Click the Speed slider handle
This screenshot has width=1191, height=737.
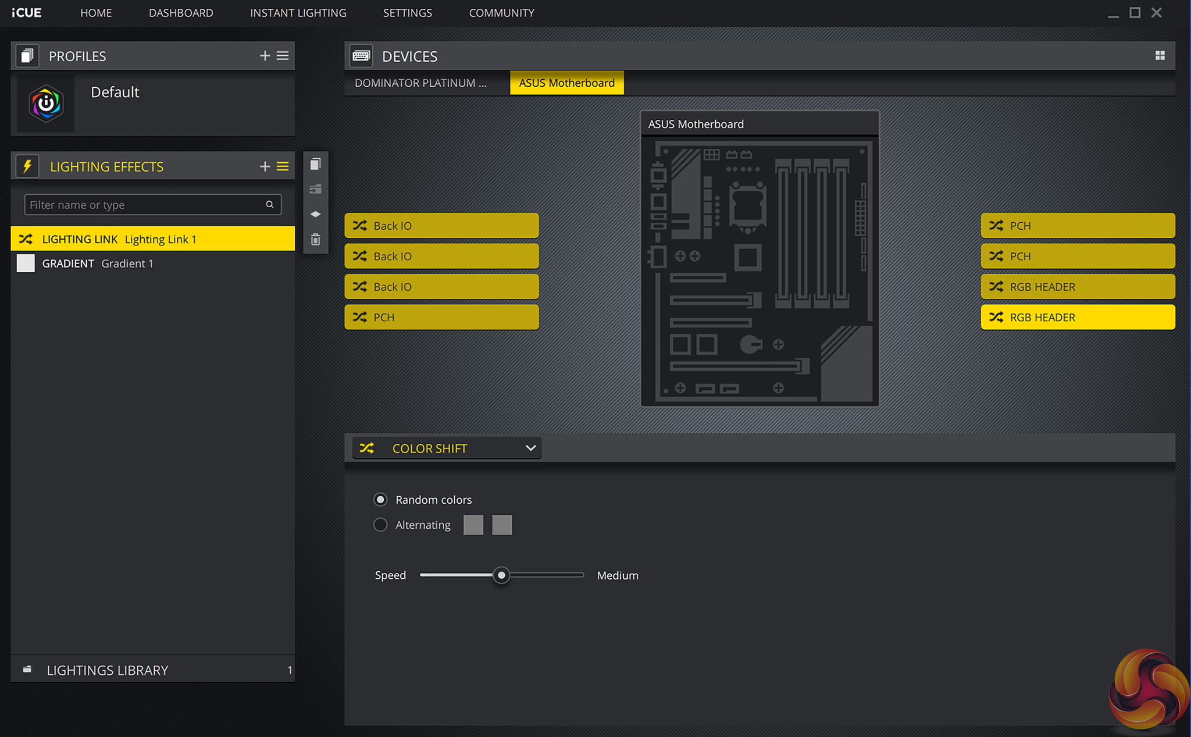click(501, 575)
